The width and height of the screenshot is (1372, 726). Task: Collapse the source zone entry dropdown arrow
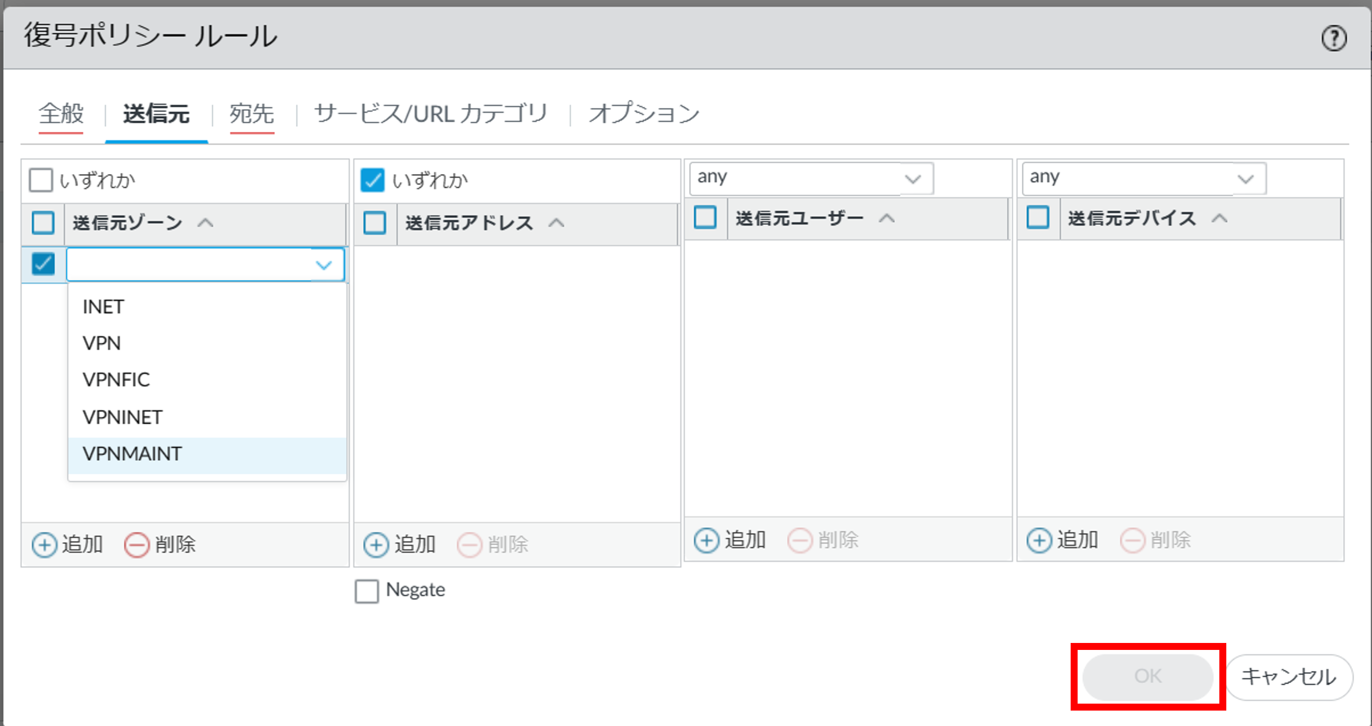(324, 265)
